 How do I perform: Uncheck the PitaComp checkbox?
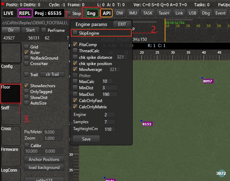coord(75,44)
